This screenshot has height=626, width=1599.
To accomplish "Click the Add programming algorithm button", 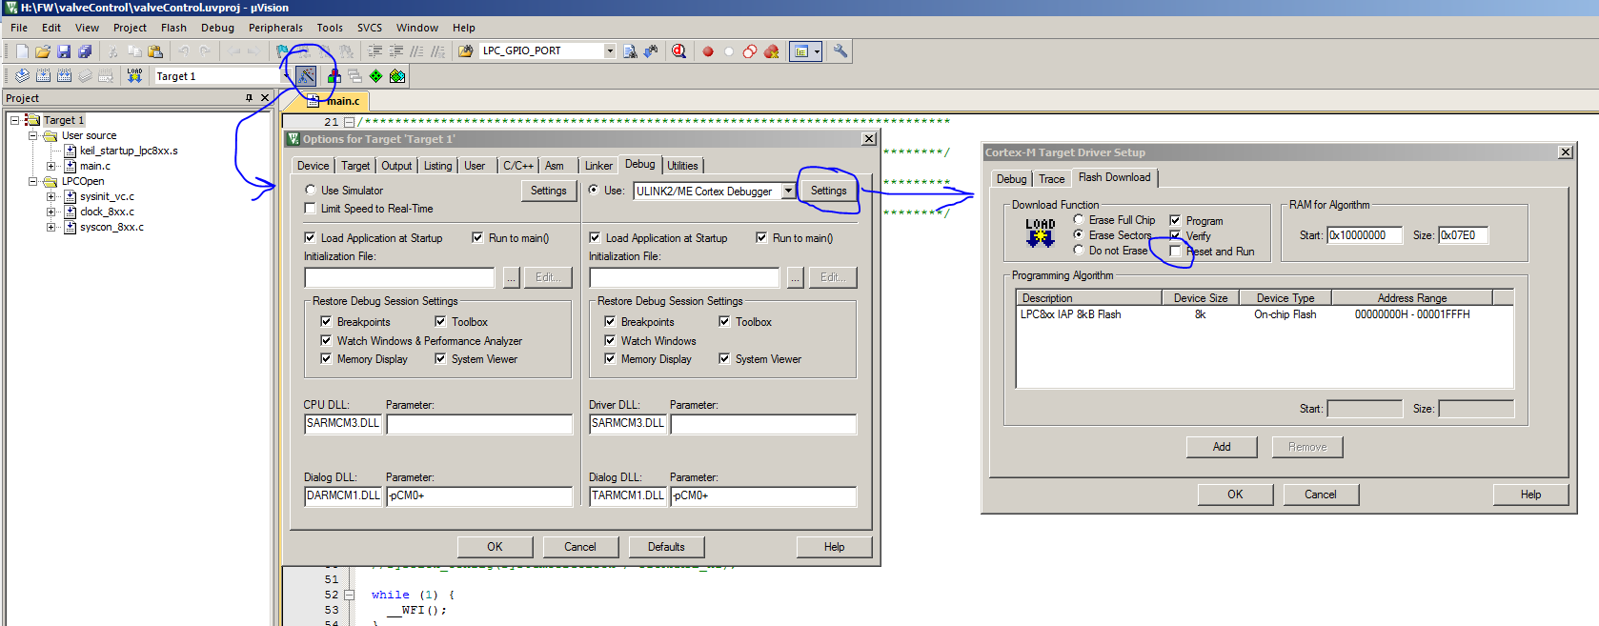I will [x=1221, y=447].
